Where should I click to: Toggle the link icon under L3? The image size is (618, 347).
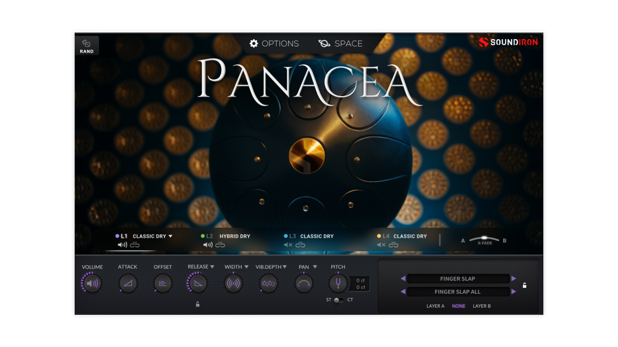coord(301,245)
